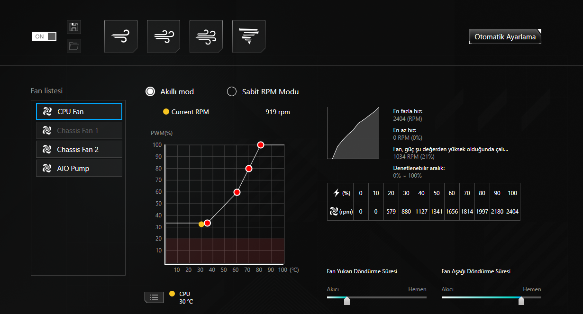583x314 pixels.
Task: Click the curve point at 60% PWM
Action: tap(237, 192)
